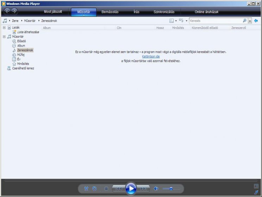Click the Listák playlist icon

tap(9, 28)
